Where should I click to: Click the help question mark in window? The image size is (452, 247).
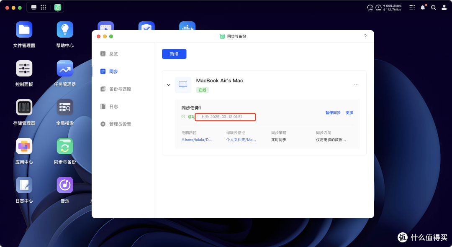tap(365, 36)
